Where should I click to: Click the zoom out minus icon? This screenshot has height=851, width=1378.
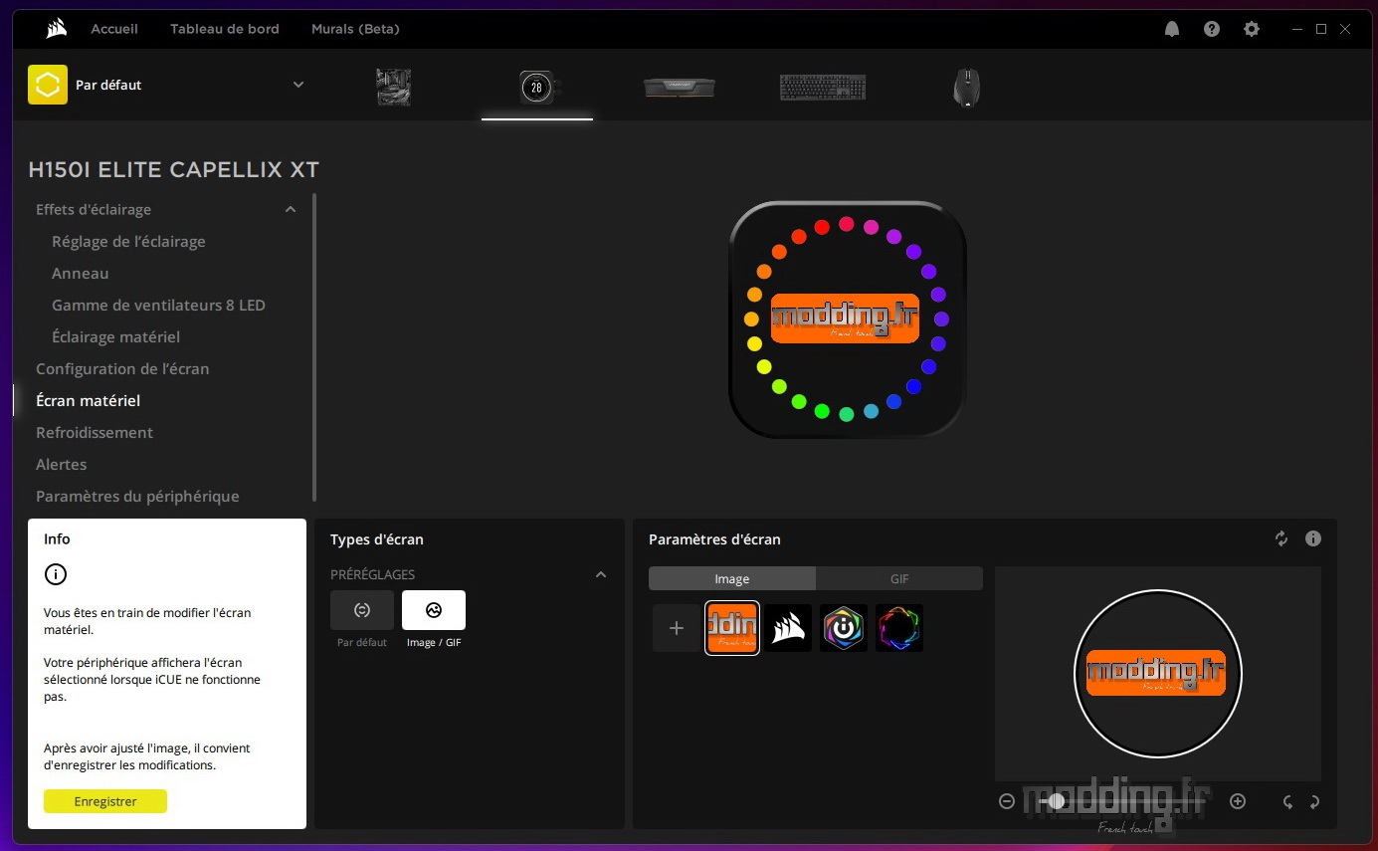point(1007,801)
